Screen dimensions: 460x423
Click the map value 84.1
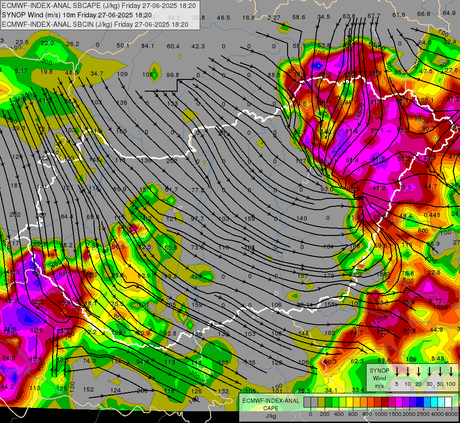148,46
